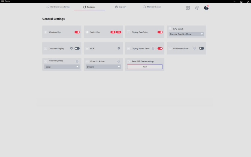Viewport: 251px width, 157px height.
Task: Click the Crosshair Display tile icon
Action: point(45,48)
